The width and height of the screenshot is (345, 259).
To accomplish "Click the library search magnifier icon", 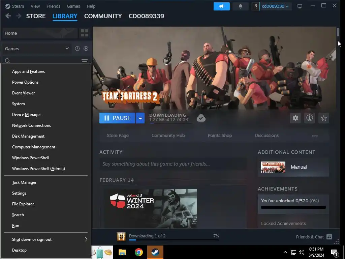I will pos(7,61).
